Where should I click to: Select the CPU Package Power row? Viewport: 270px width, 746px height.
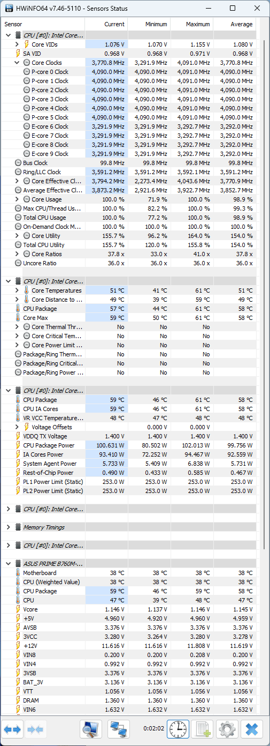[x=129, y=445]
